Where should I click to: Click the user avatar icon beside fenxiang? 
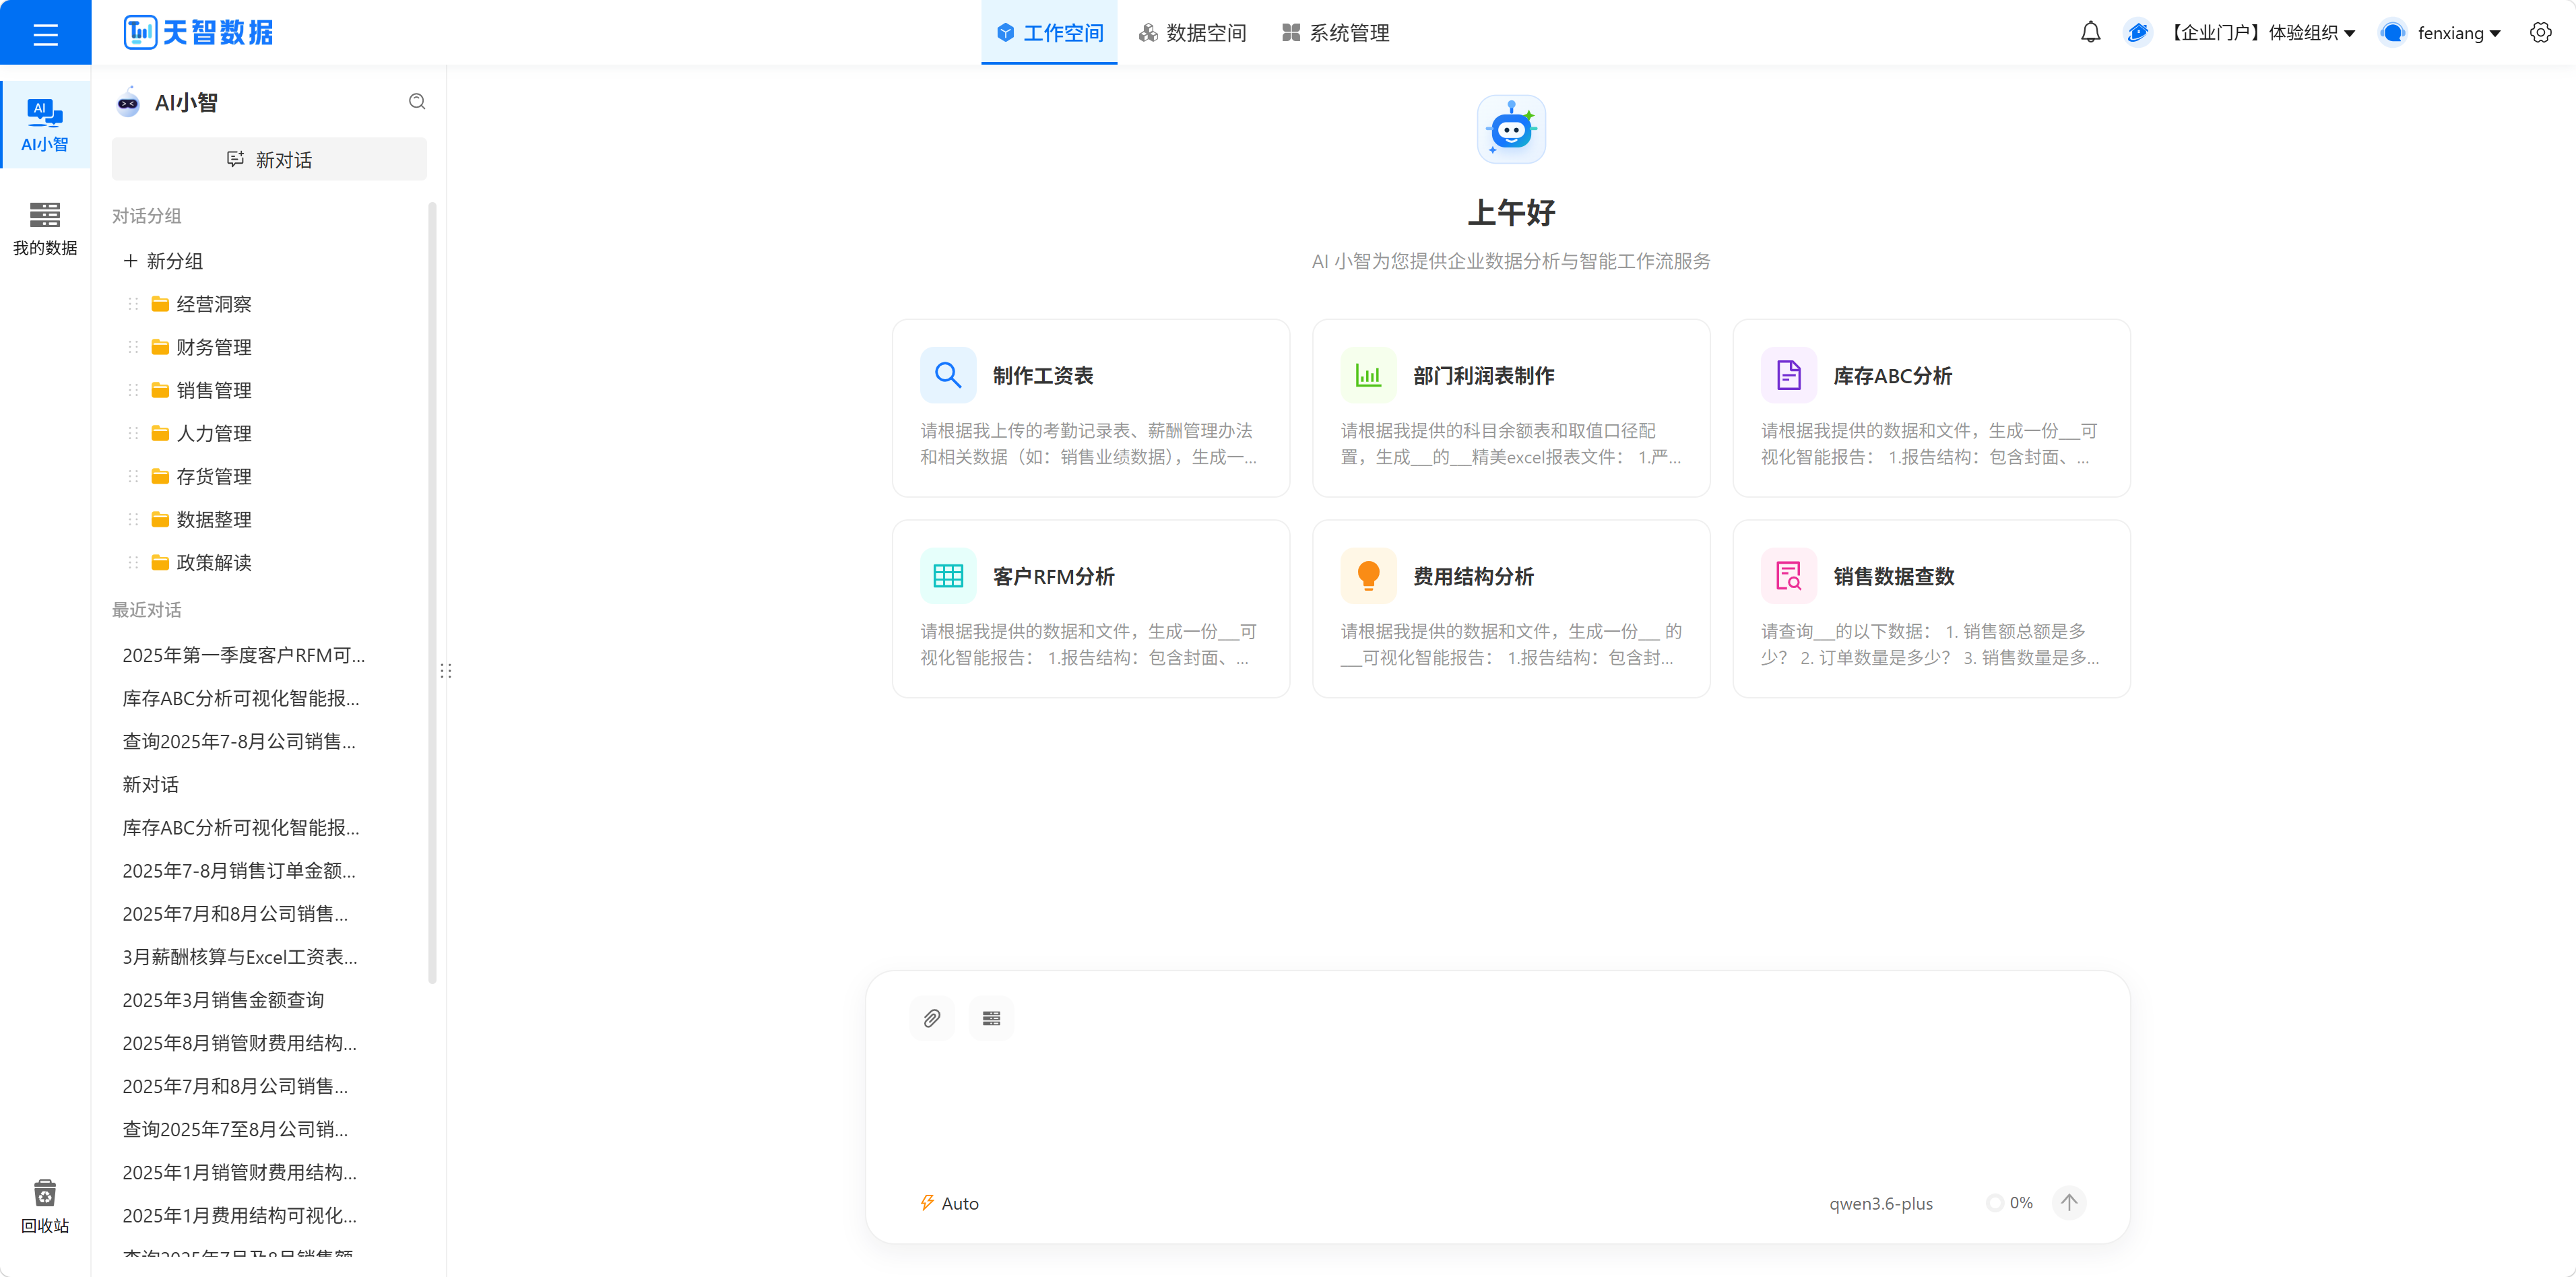(2392, 33)
